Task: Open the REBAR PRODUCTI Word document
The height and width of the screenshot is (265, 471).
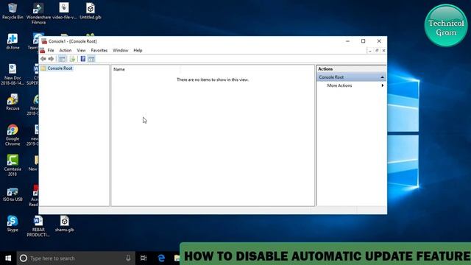Action: click(x=38, y=226)
